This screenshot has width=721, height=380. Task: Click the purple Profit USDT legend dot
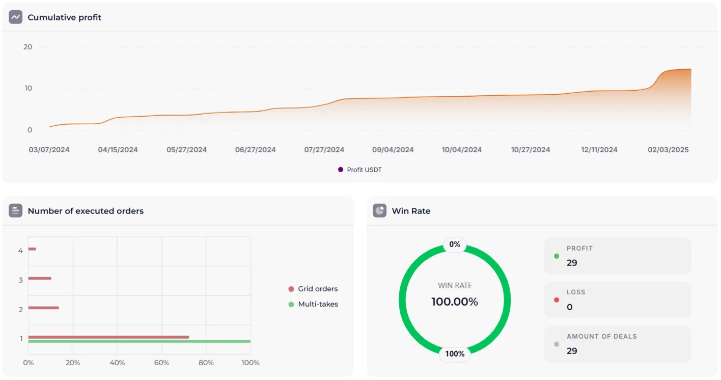pos(341,170)
